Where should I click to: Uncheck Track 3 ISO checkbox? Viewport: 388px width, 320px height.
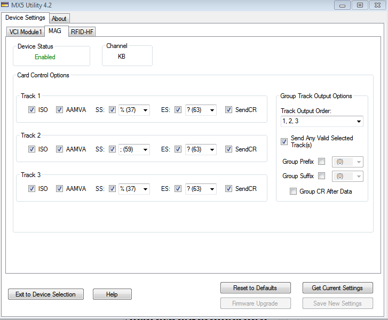coord(31,189)
